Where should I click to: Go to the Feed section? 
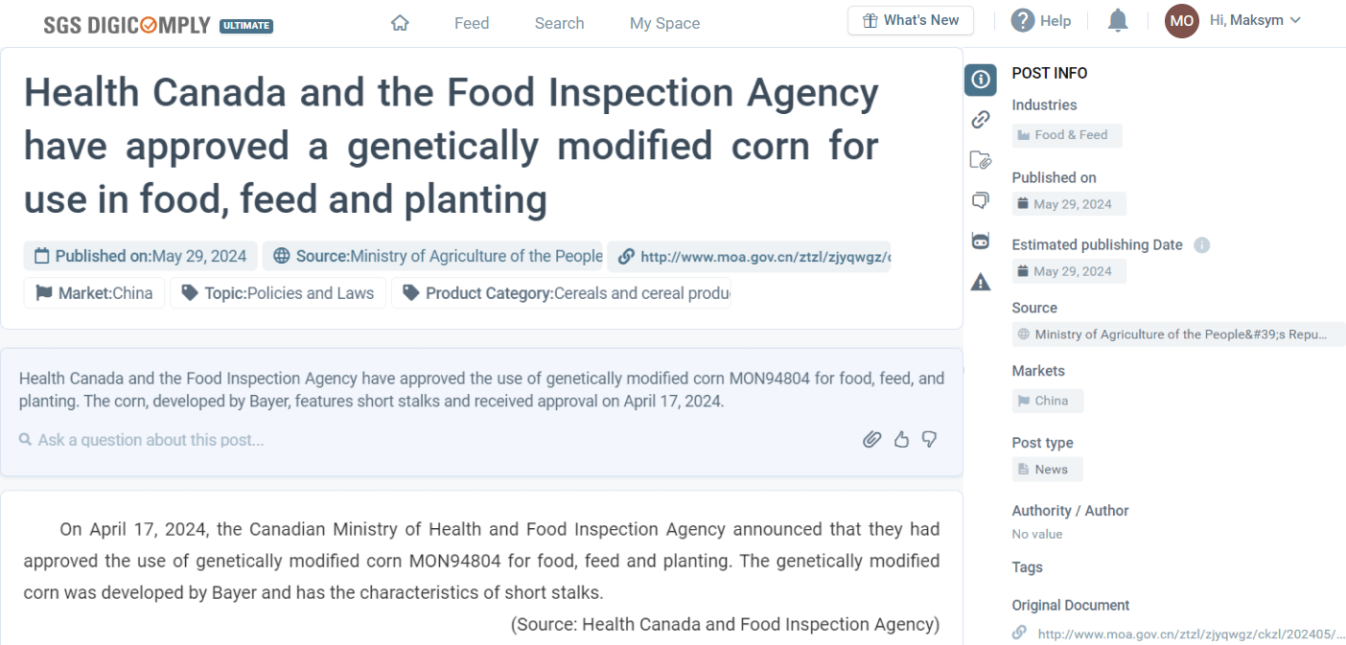click(471, 23)
